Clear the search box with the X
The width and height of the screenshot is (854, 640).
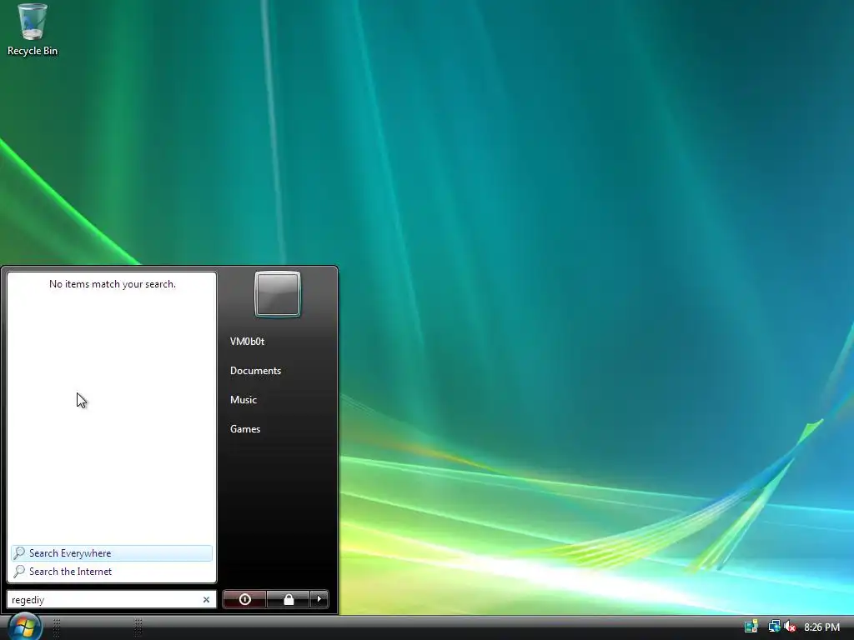pos(207,599)
